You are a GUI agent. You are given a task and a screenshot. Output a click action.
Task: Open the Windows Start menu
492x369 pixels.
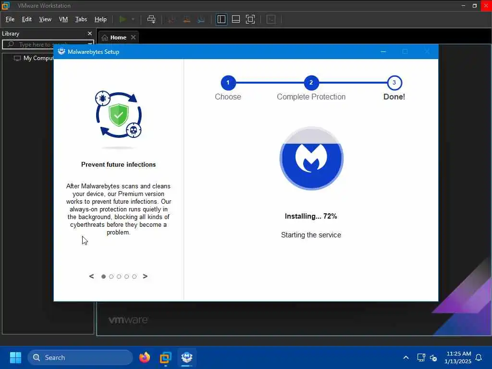click(x=15, y=357)
